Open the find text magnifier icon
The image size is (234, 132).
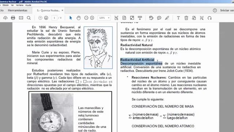coord(29,18)
